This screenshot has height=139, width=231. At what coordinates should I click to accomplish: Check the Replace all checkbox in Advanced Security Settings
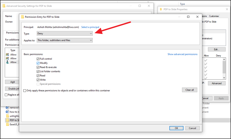coord(6,95)
